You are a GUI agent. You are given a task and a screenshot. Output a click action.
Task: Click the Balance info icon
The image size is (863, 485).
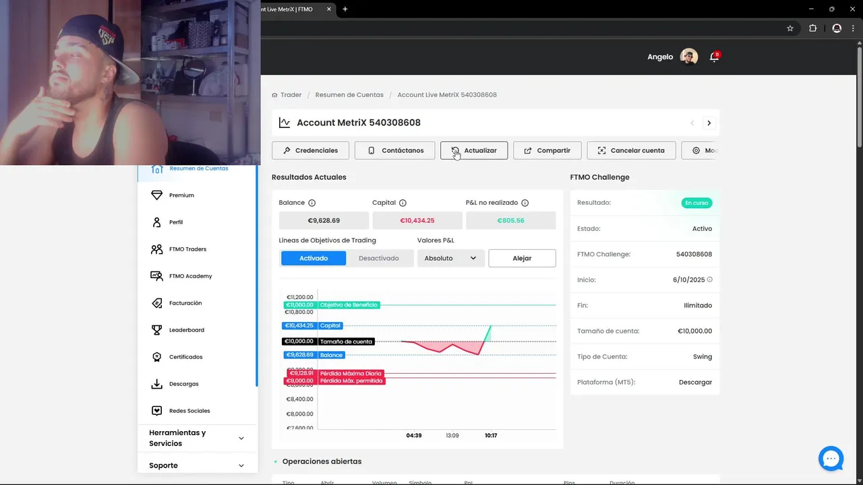click(x=312, y=203)
